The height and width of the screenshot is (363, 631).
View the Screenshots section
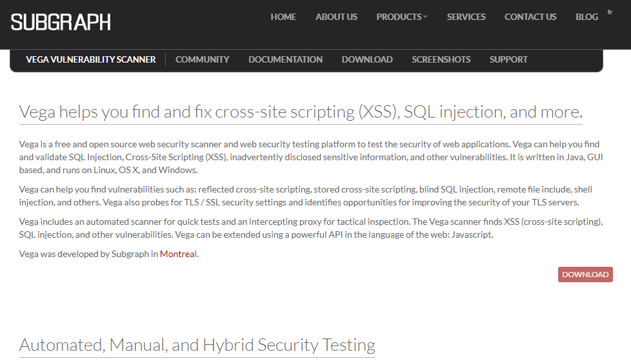441,59
